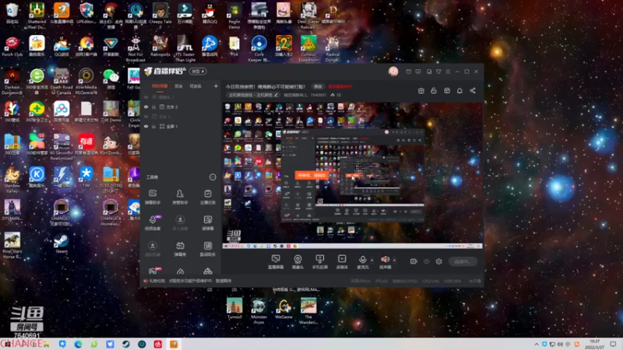The height and width of the screenshot is (350, 623).
Task: Click the unlock padlock icon in top toolbar
Action: point(434,90)
